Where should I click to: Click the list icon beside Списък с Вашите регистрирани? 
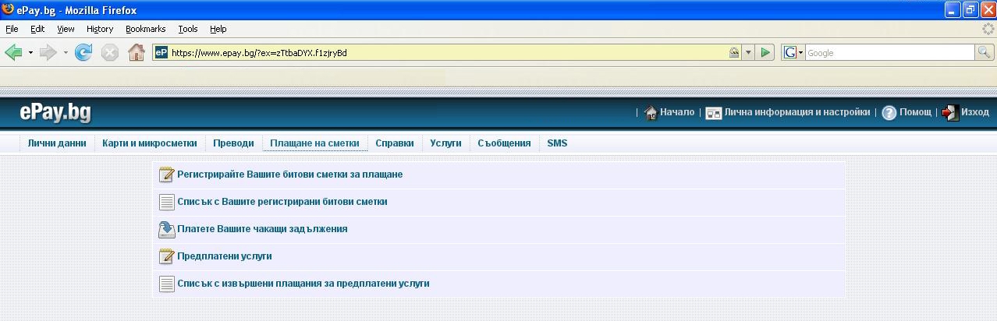pos(166,202)
